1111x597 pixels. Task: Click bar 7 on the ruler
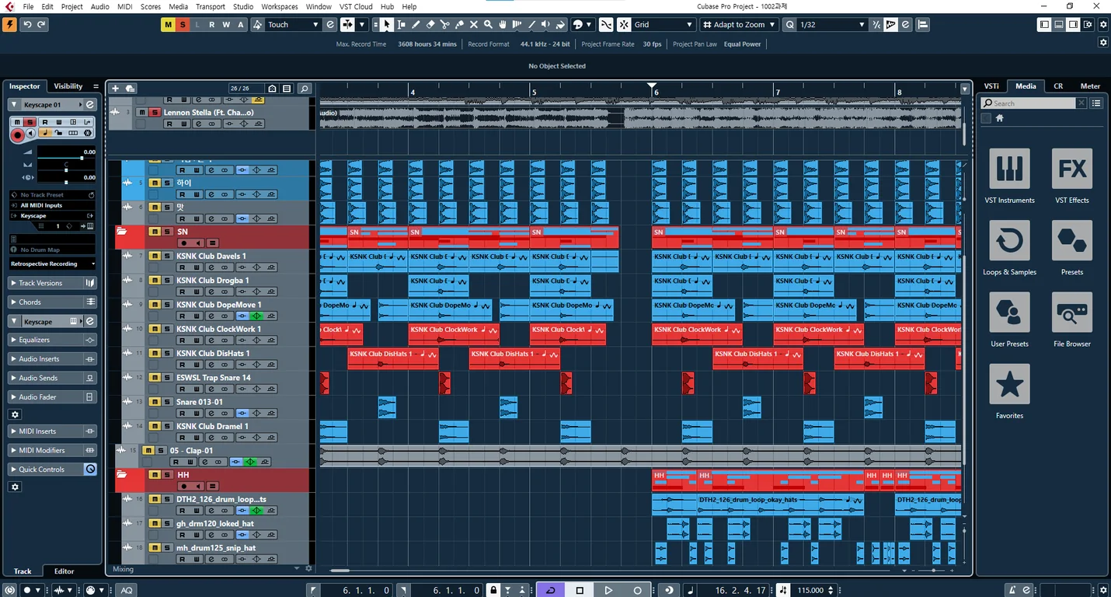[x=778, y=92]
